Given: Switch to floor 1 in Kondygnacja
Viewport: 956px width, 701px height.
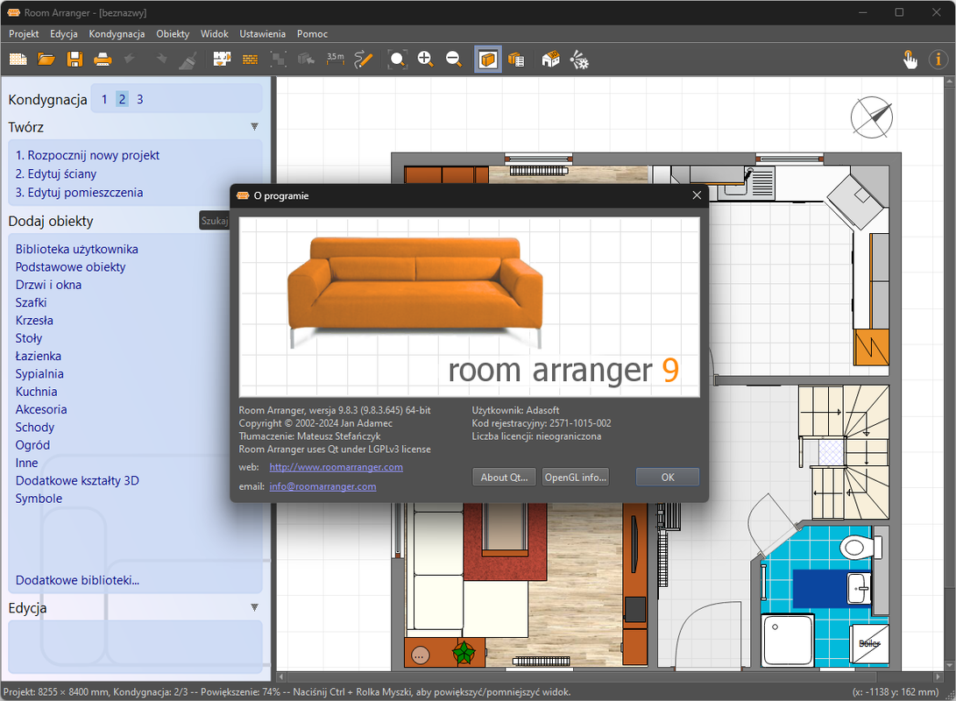Looking at the screenshot, I should point(104,99).
